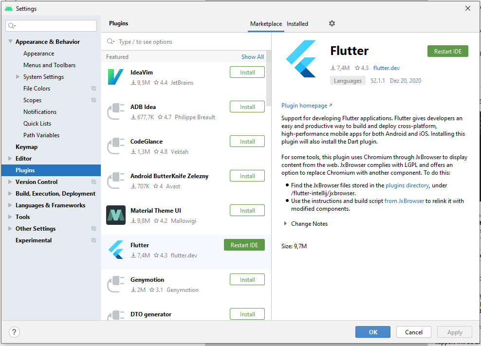Expand the Editor settings node
The height and width of the screenshot is (346, 481).
click(x=10, y=159)
